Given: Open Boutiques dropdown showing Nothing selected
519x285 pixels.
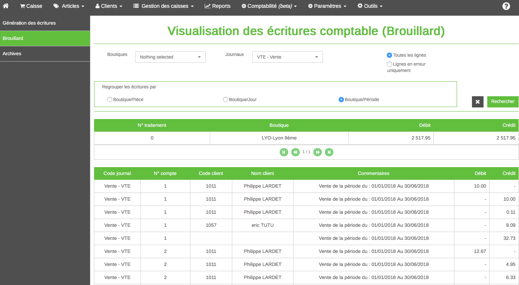Looking at the screenshot, I should coord(170,57).
